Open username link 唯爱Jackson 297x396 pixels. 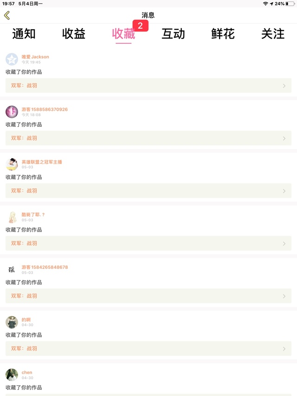[x=35, y=57]
